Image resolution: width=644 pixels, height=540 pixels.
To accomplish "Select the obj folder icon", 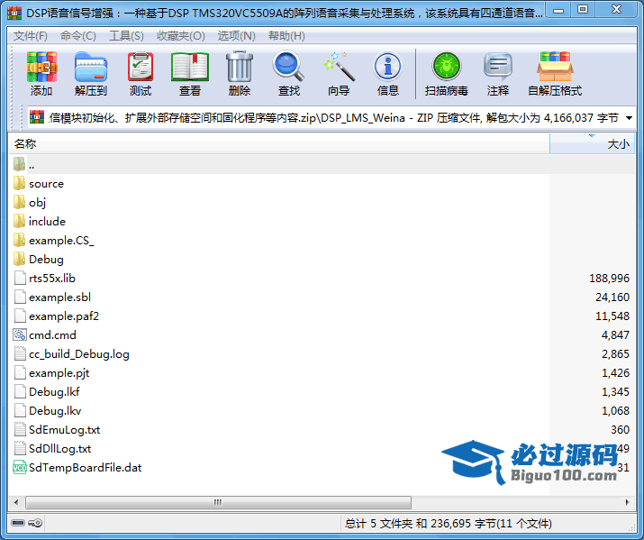I will tap(19, 202).
